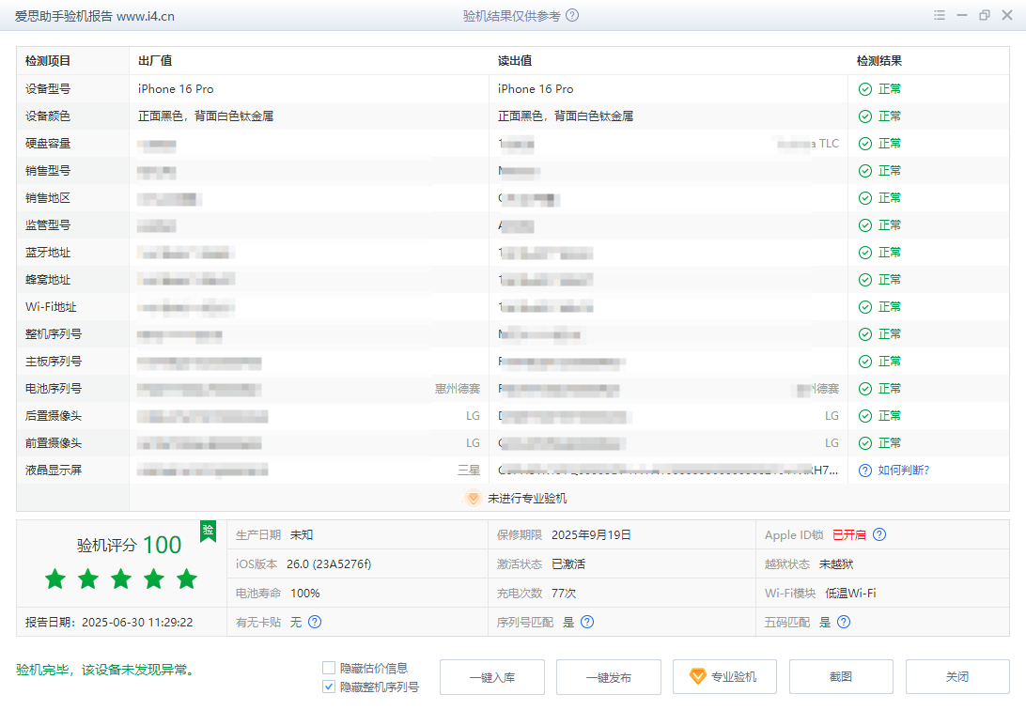
Task: Click the shield icon on the 专业验机 button
Action: coord(696,676)
